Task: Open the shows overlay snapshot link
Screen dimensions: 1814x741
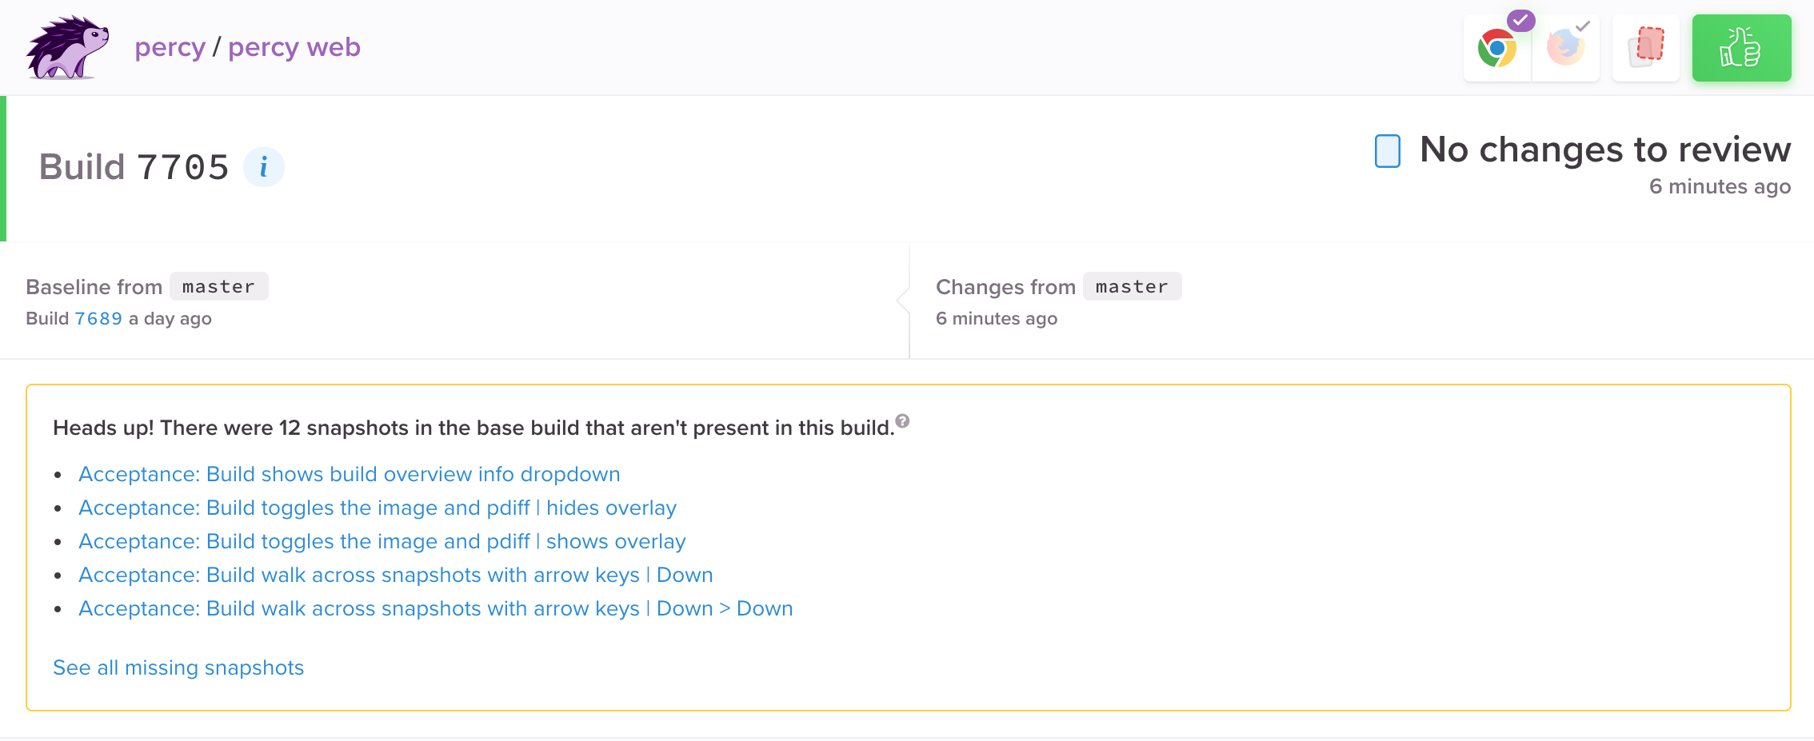Action: pyautogui.click(x=382, y=540)
